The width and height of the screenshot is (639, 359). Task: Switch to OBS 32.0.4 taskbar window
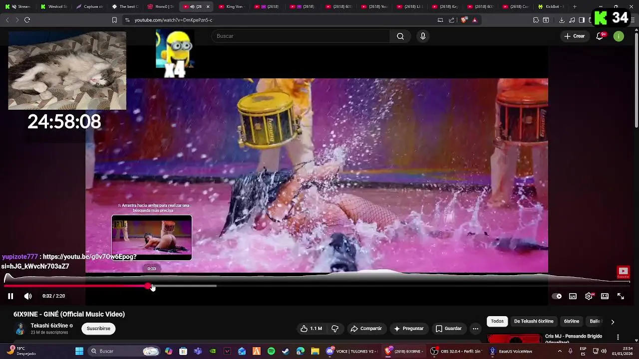point(456,351)
